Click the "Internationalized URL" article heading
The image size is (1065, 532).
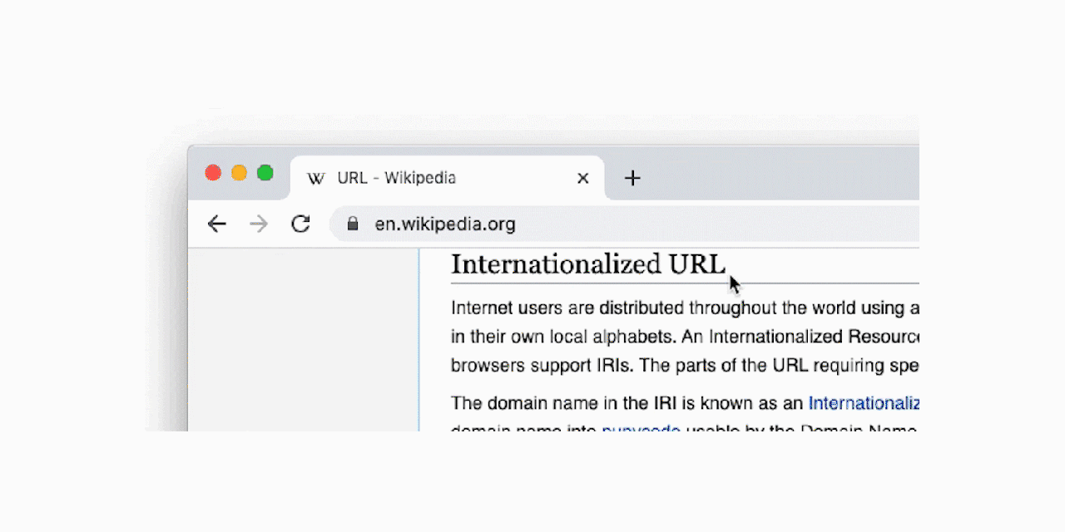pos(588,264)
